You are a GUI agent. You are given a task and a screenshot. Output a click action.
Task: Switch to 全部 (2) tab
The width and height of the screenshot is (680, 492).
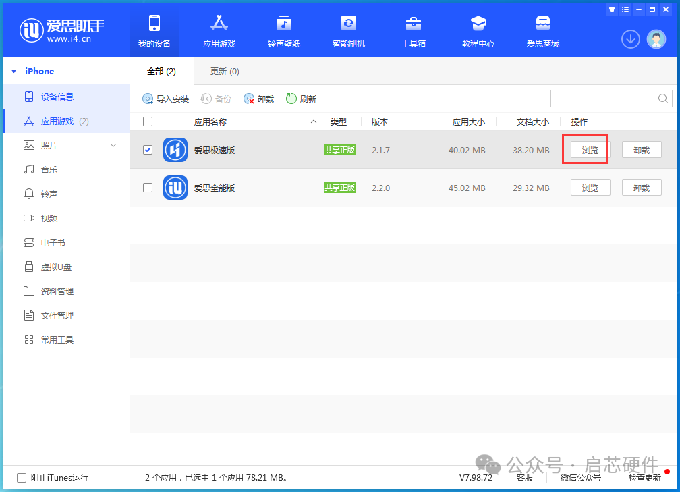161,72
